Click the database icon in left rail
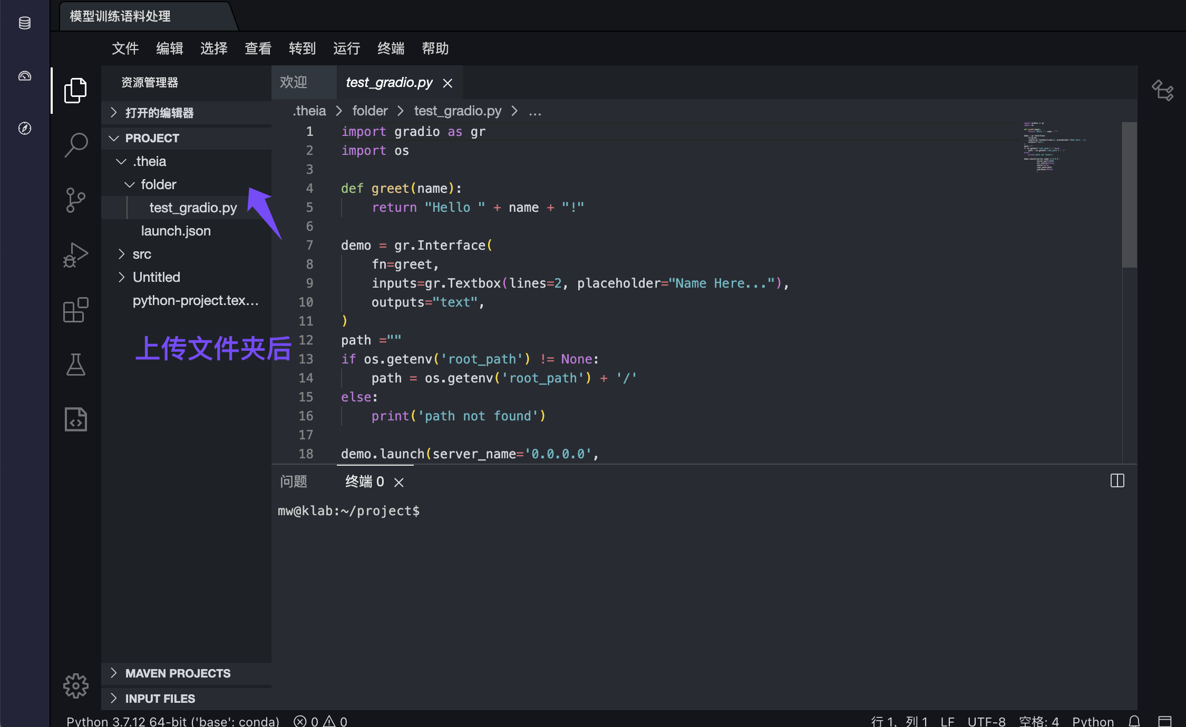 point(25,23)
